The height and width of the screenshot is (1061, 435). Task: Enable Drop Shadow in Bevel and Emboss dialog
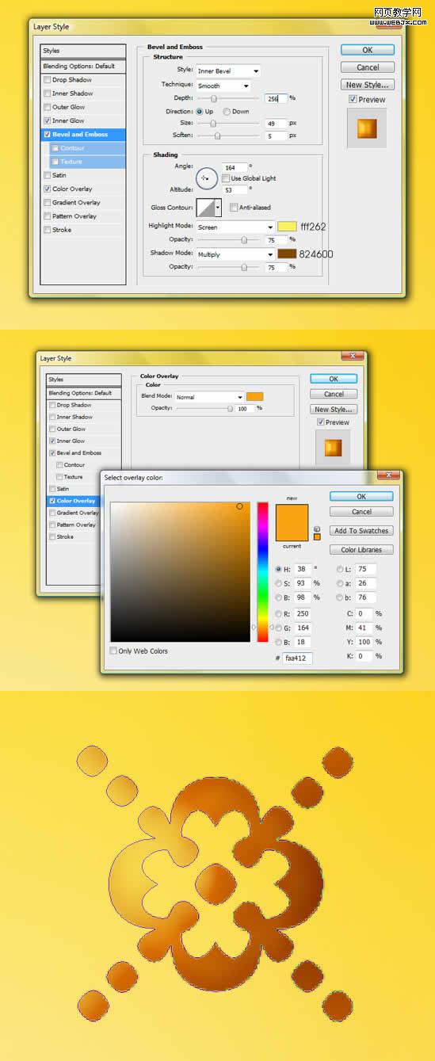click(48, 80)
